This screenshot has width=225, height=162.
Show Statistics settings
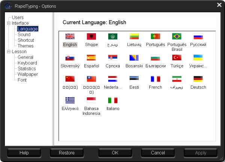27,68
